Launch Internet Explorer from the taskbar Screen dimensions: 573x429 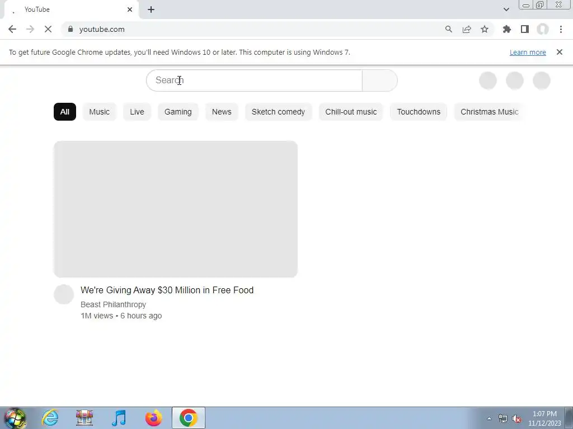point(50,418)
